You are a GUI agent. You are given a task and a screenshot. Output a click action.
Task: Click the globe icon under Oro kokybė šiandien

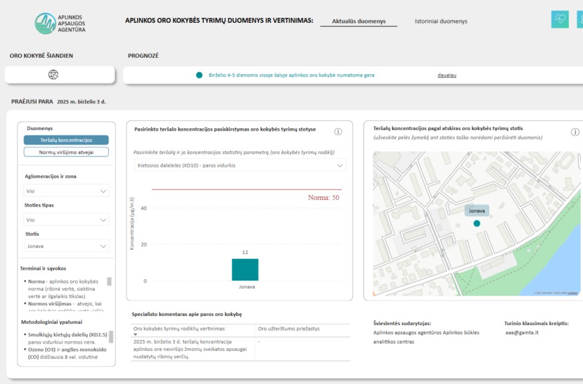coord(53,75)
